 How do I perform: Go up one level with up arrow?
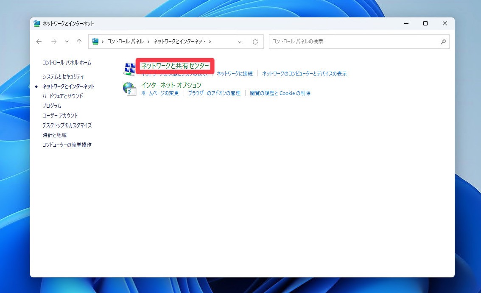pyautogui.click(x=79, y=42)
